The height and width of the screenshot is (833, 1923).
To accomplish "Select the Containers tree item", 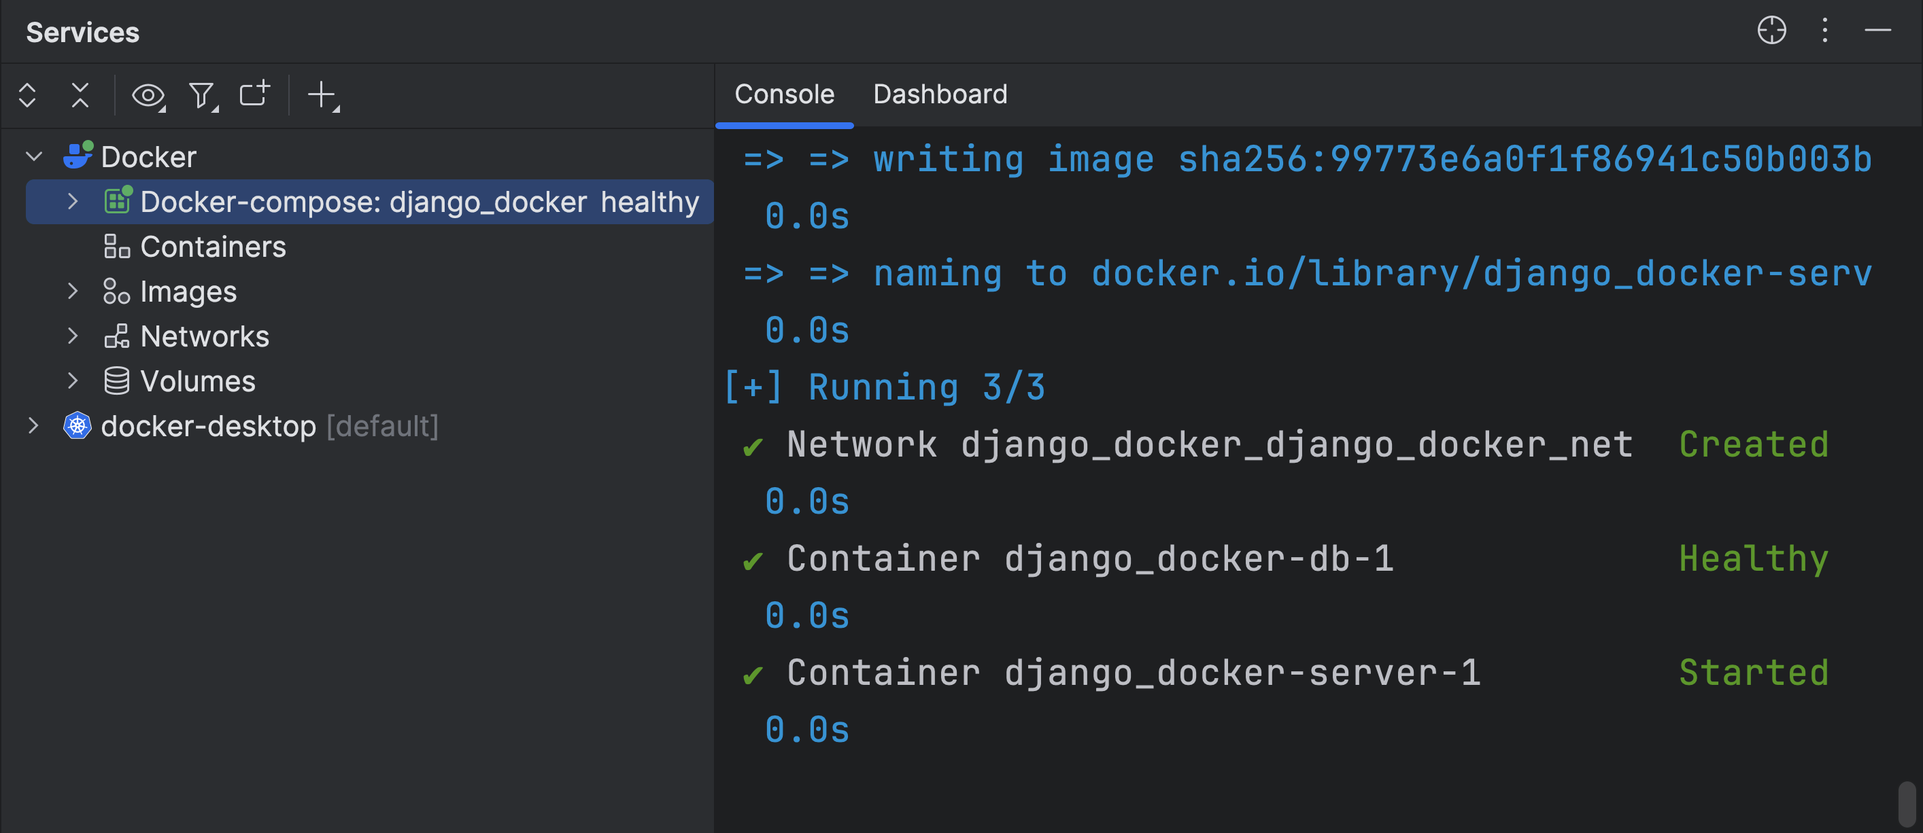I will pos(213,247).
